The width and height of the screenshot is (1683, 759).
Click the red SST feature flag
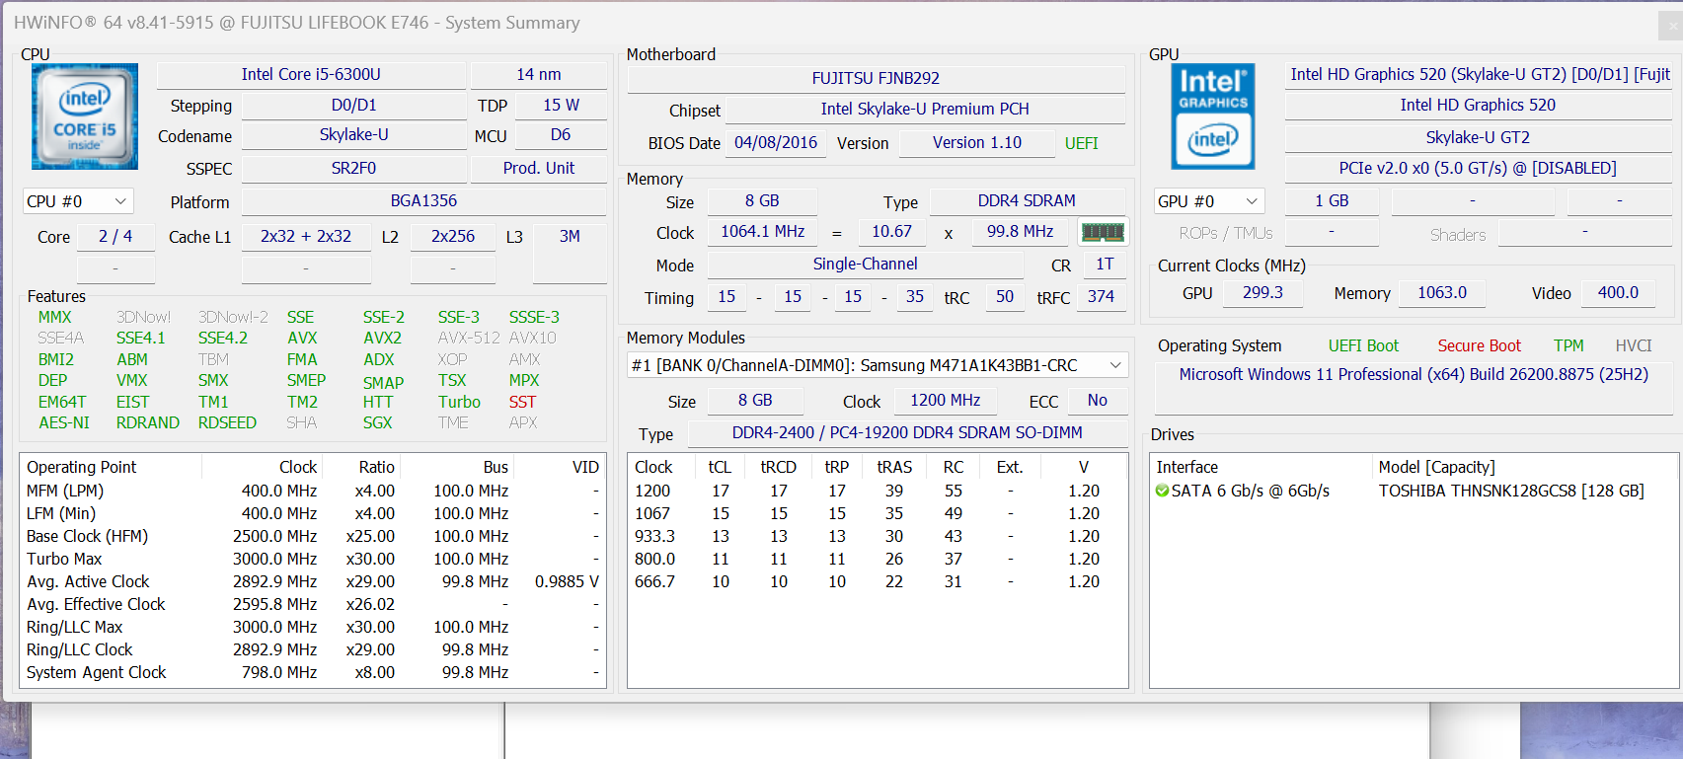tap(522, 403)
